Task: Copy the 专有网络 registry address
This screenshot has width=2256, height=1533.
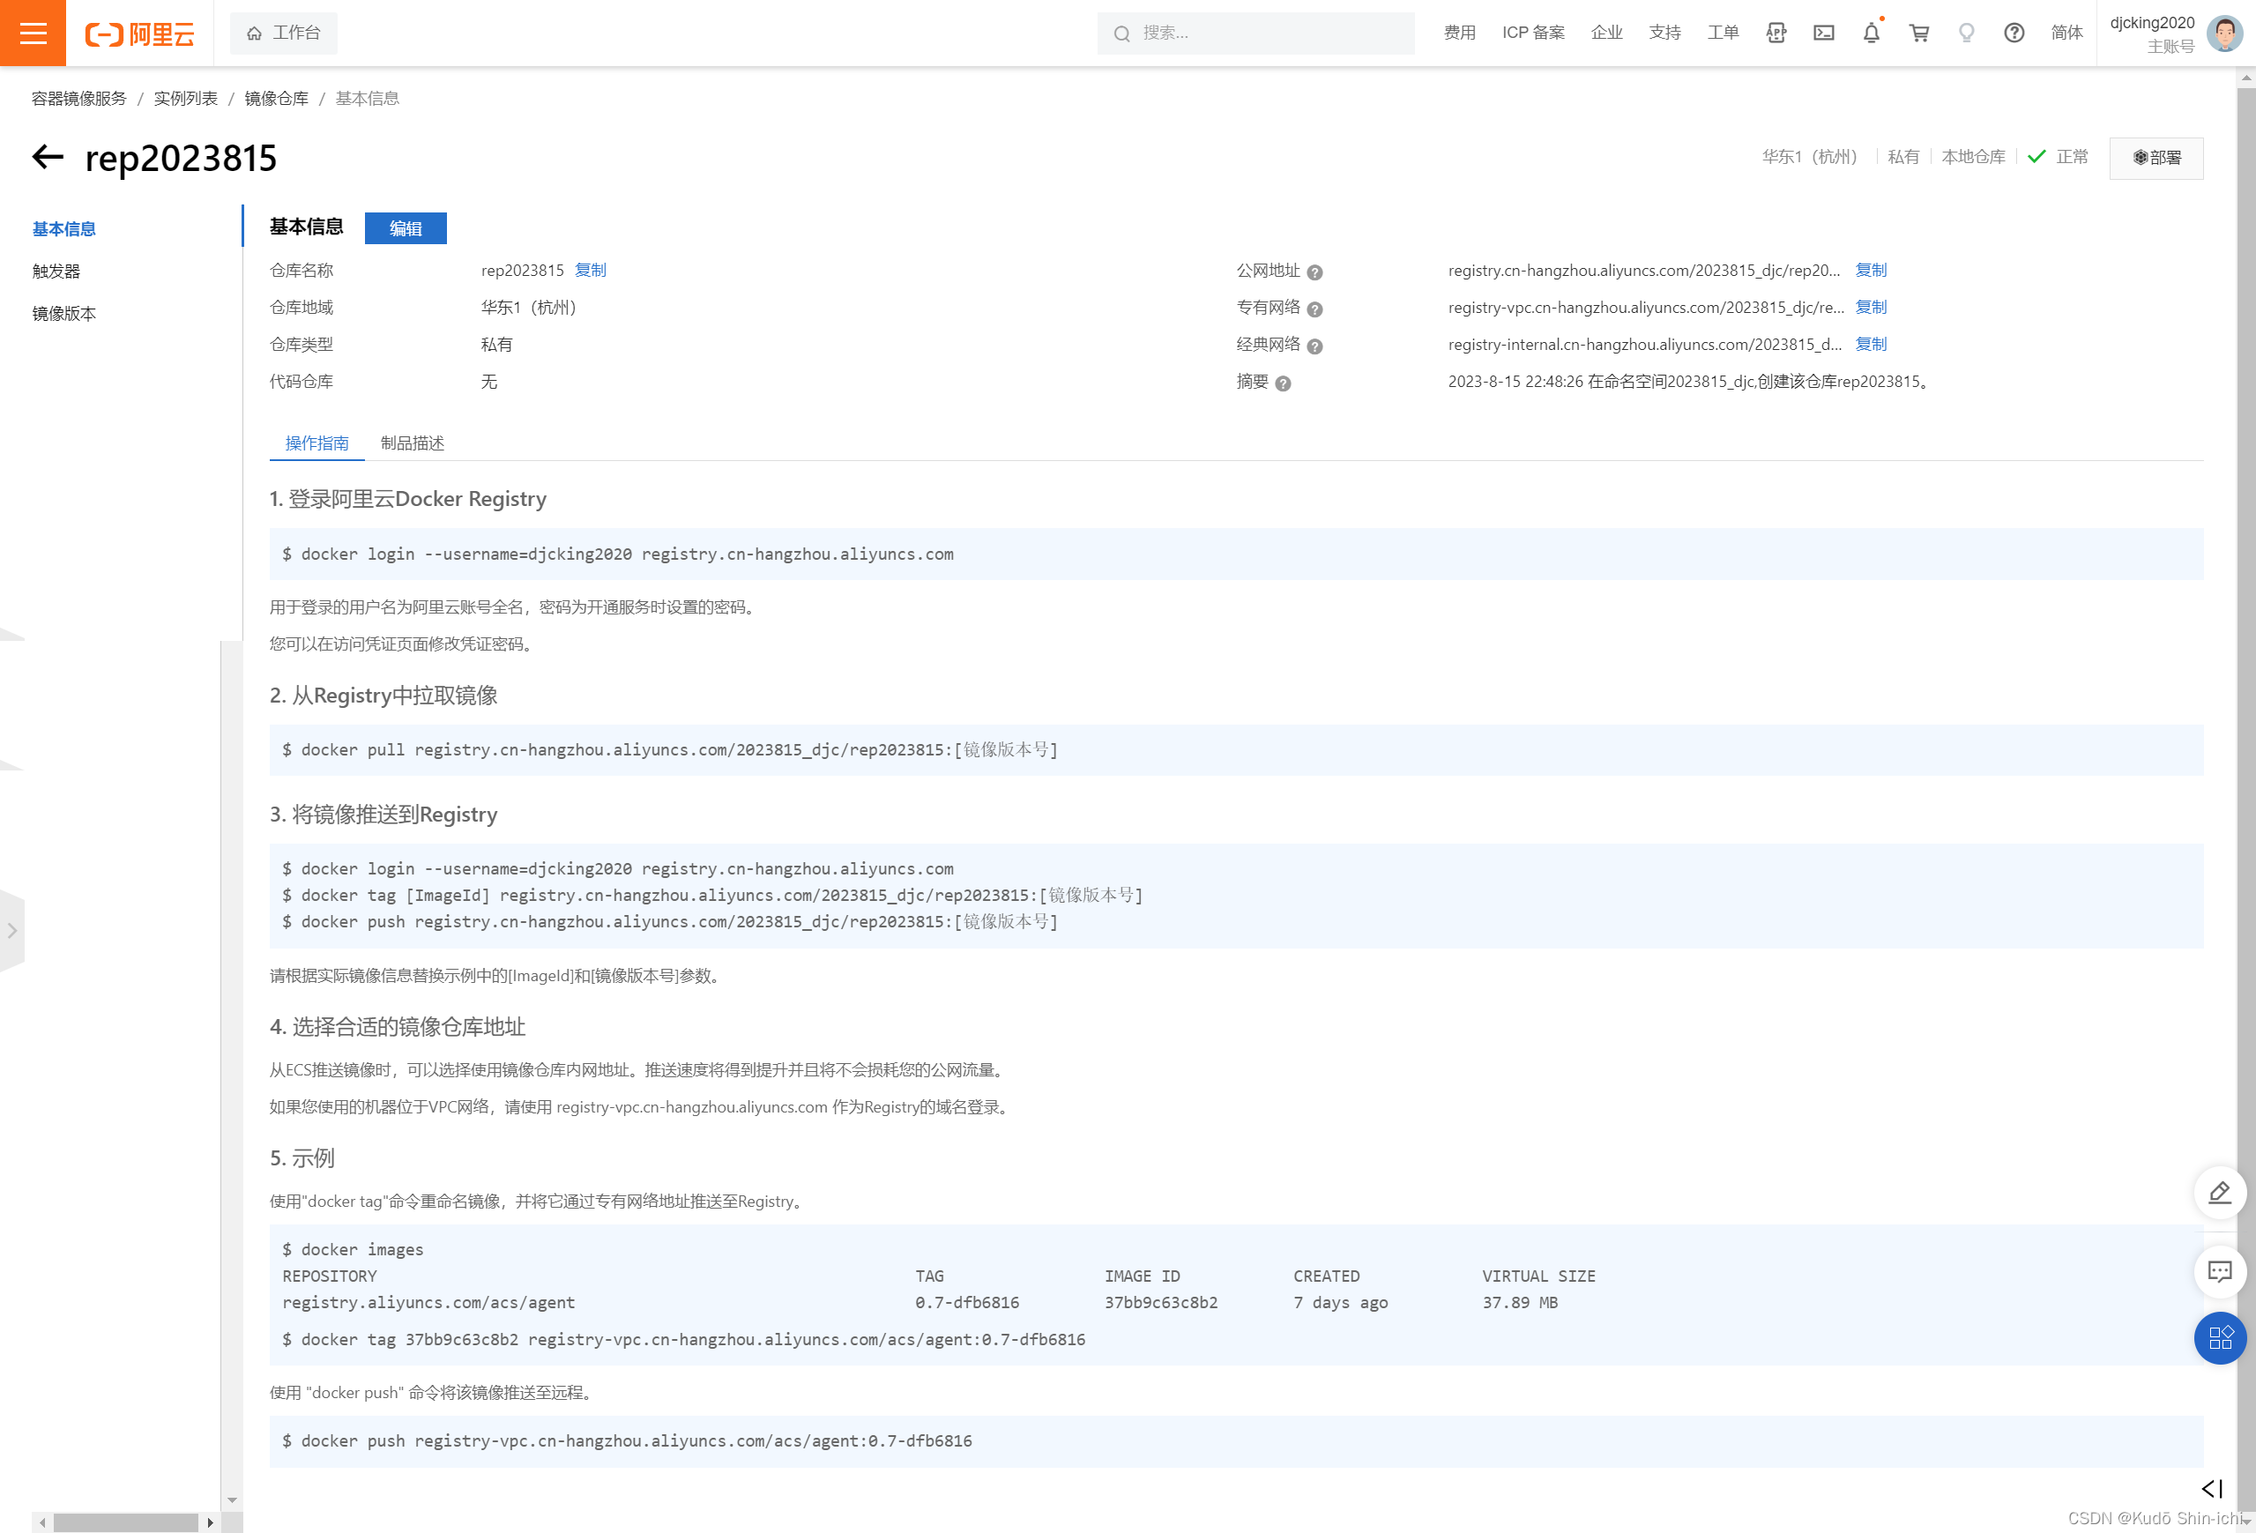Action: [x=1871, y=307]
